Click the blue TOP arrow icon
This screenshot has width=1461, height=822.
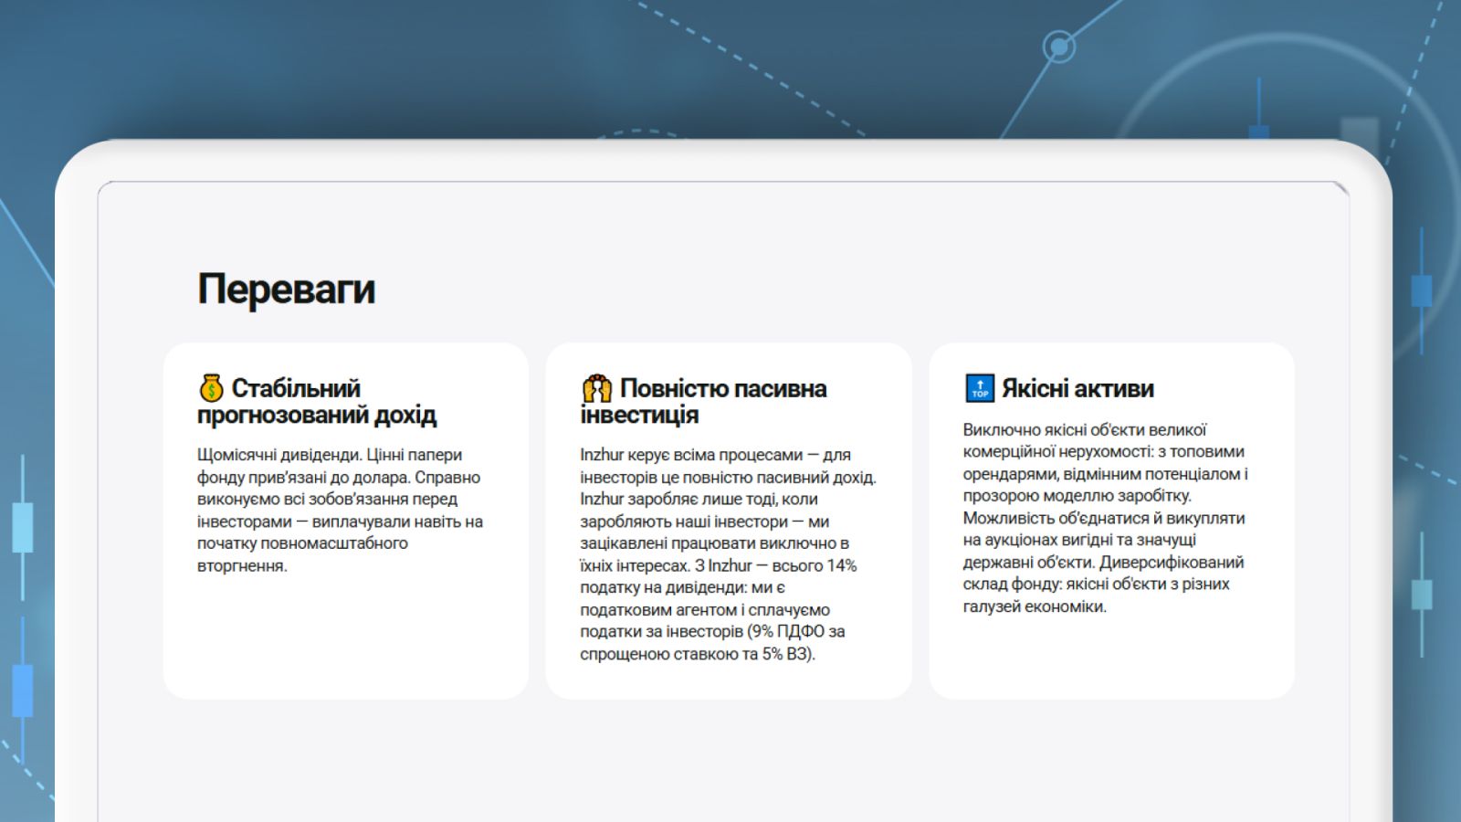pos(980,388)
